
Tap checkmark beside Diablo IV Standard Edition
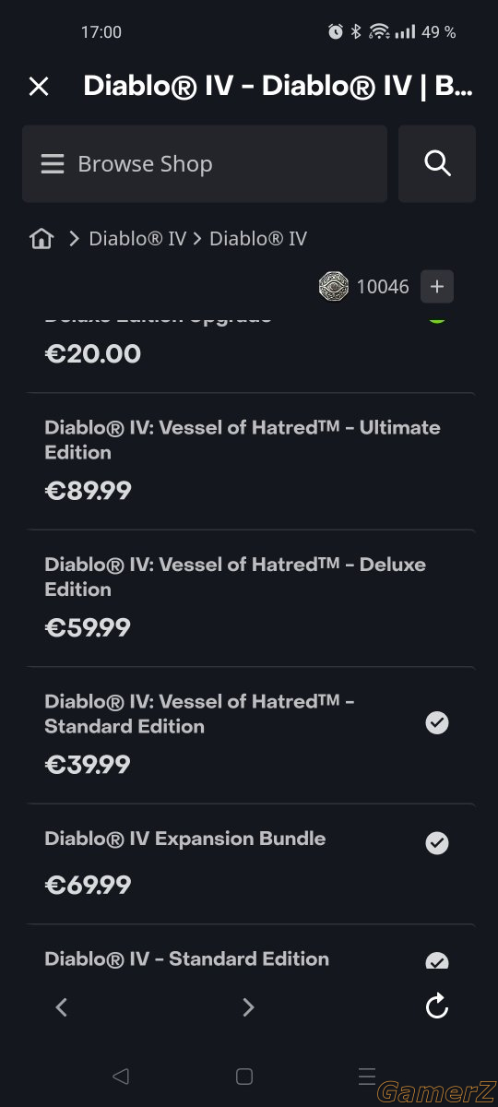[437, 960]
